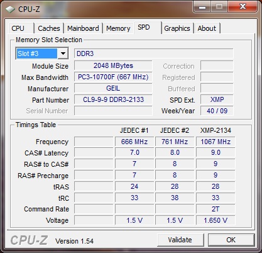262x253 pixels.
Task: Click the Version 1.54 label
Action: (x=74, y=241)
